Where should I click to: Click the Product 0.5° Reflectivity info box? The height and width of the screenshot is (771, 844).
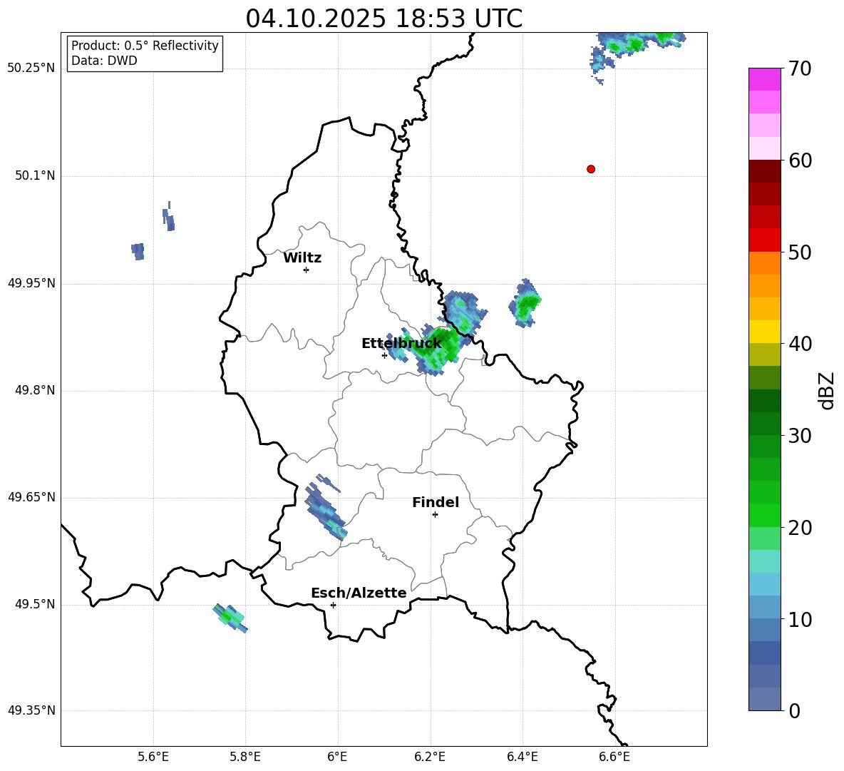point(145,53)
